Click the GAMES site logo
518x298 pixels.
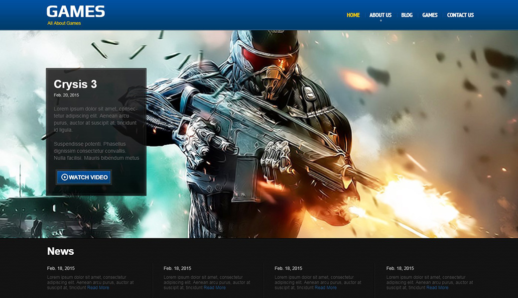(x=76, y=12)
